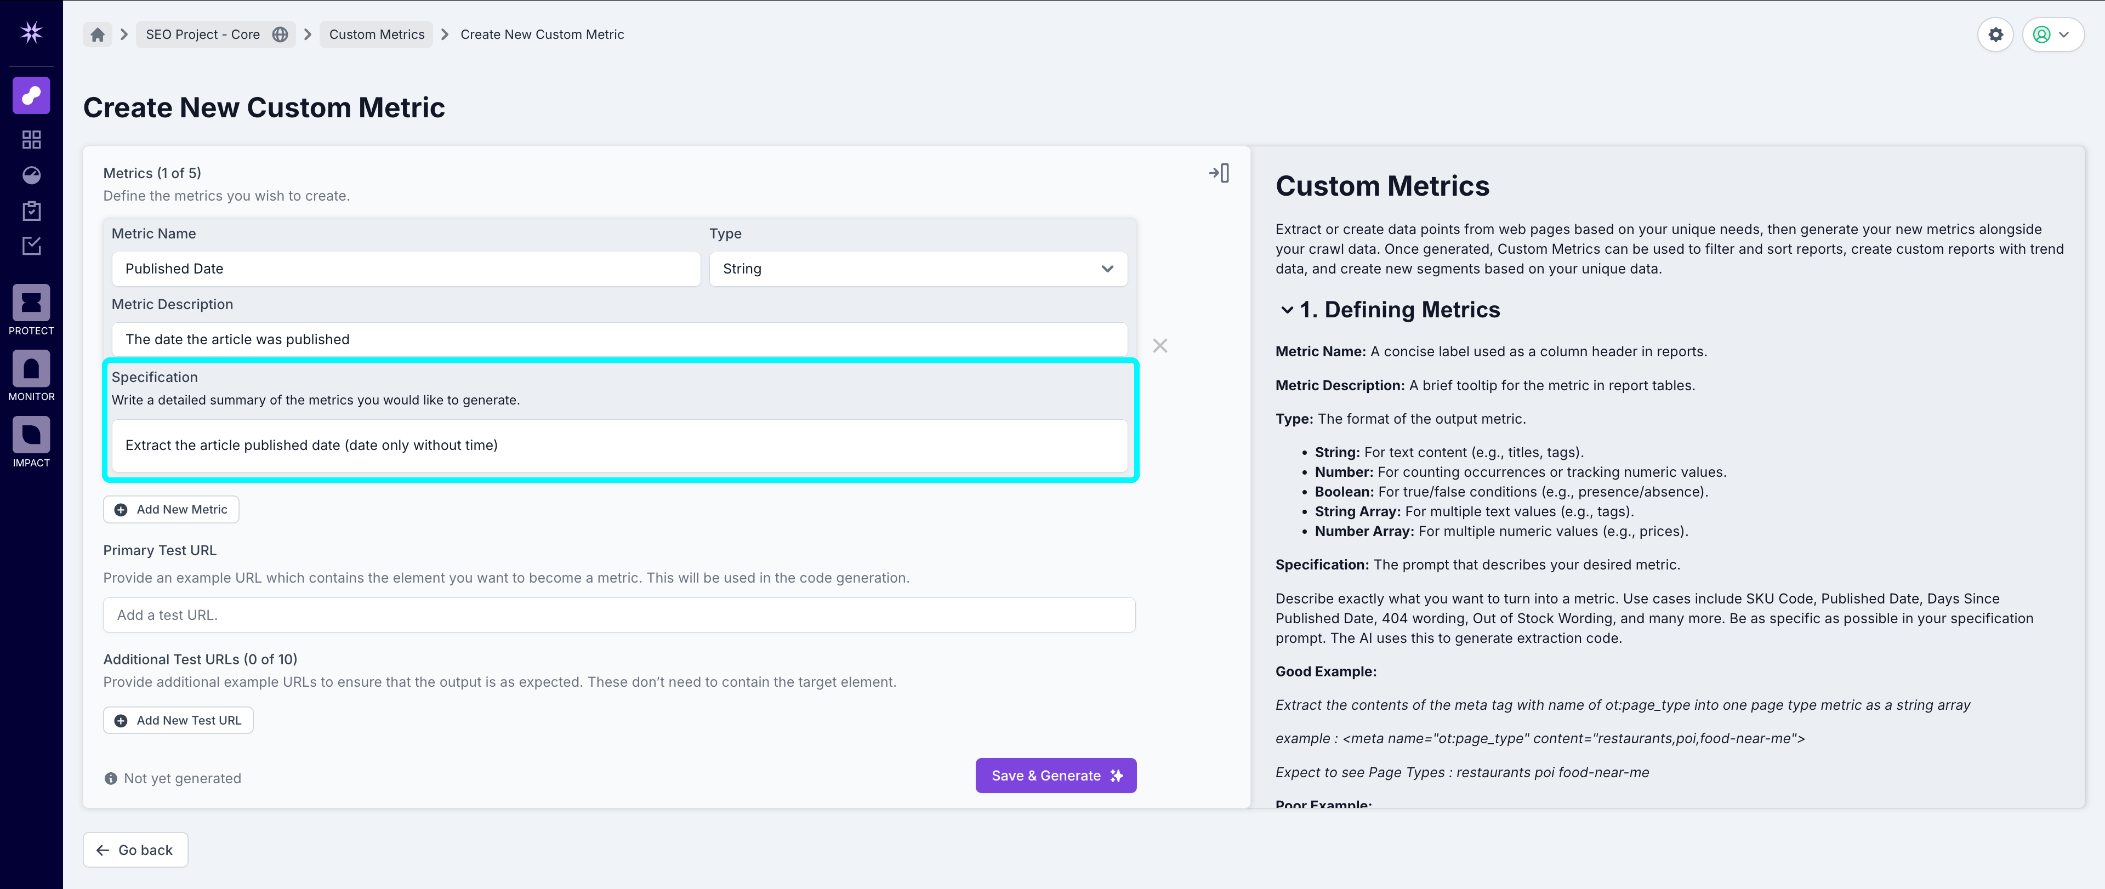Image resolution: width=2105 pixels, height=889 pixels.
Task: Switch to the PROTECT app
Action: [31, 310]
